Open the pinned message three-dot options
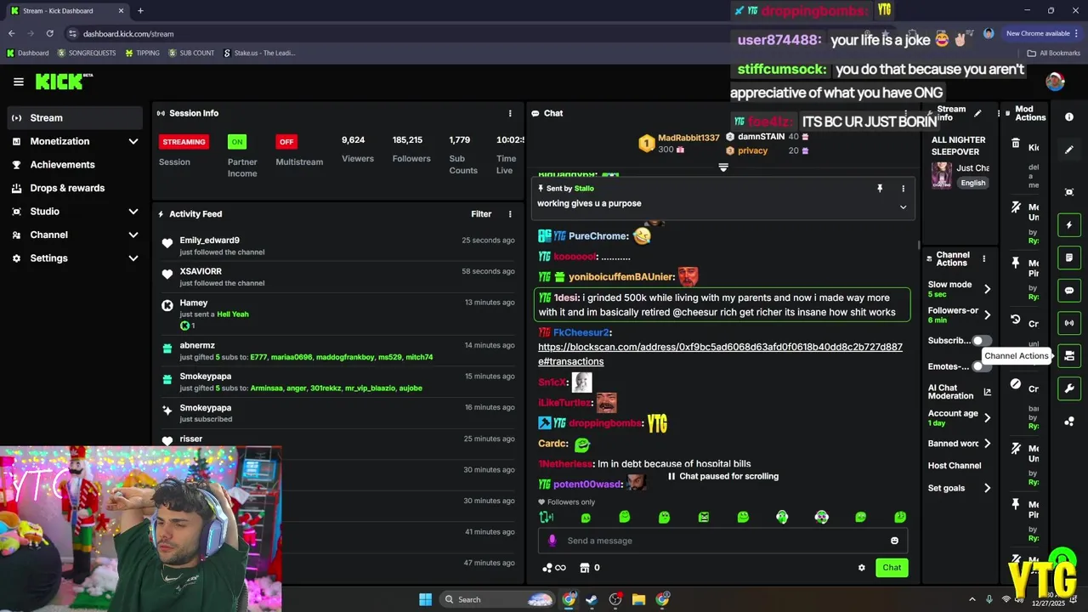This screenshot has width=1088, height=612. click(903, 189)
